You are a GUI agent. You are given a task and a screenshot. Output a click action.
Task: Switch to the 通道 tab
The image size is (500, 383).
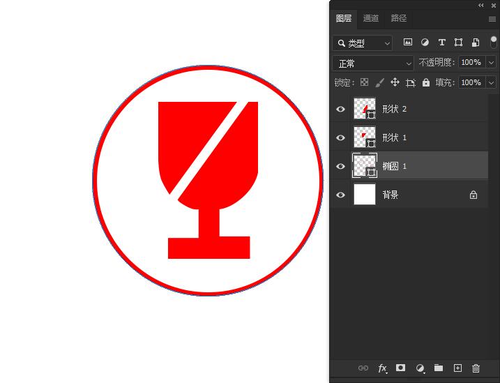[x=370, y=19]
